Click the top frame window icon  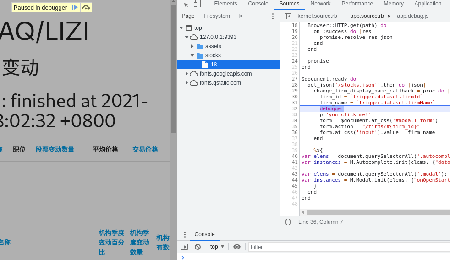click(x=188, y=28)
